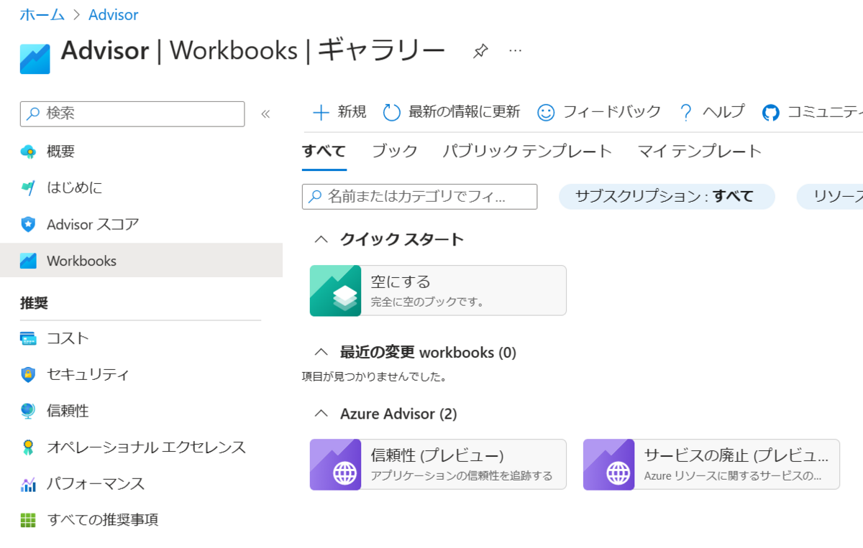Focus the 名前またはカテゴリでフィ... filter field

(x=419, y=197)
